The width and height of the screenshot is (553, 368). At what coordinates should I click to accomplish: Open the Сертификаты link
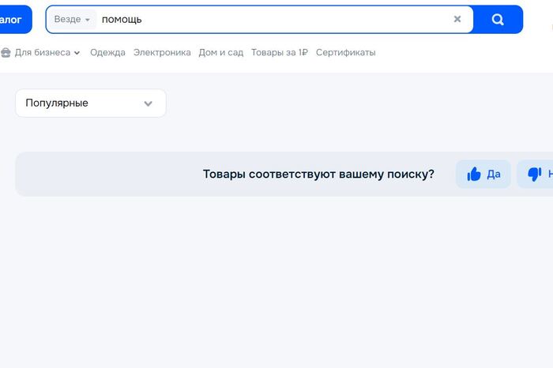pos(345,53)
